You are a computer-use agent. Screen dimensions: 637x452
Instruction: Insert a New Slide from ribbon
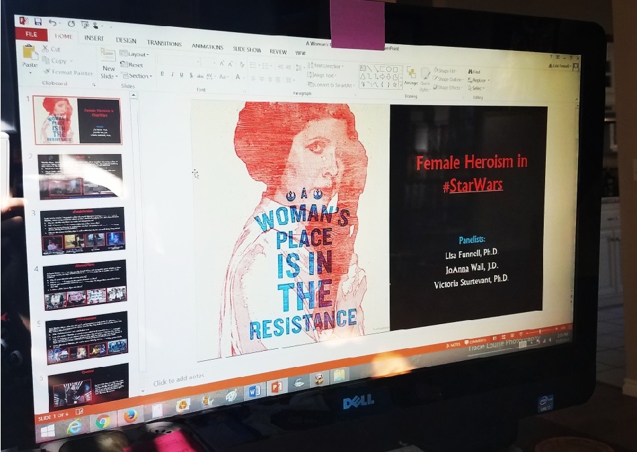click(x=108, y=61)
